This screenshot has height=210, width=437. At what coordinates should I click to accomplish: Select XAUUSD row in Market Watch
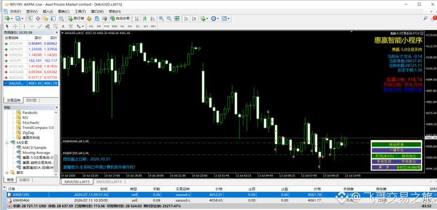(x=31, y=83)
